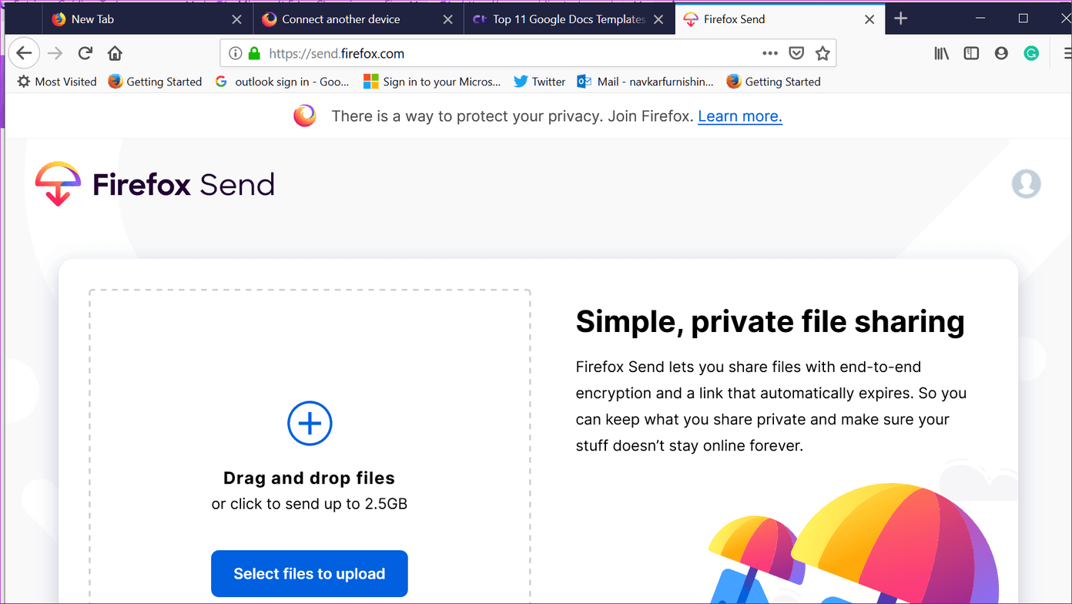Close the New Tab tab
Screen dimensions: 1072x604
[x=236, y=19]
